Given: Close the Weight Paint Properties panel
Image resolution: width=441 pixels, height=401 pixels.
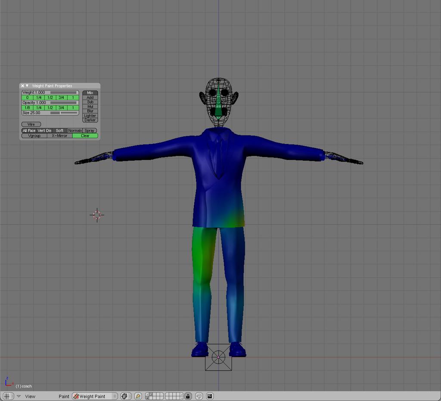Looking at the screenshot, I should point(22,86).
